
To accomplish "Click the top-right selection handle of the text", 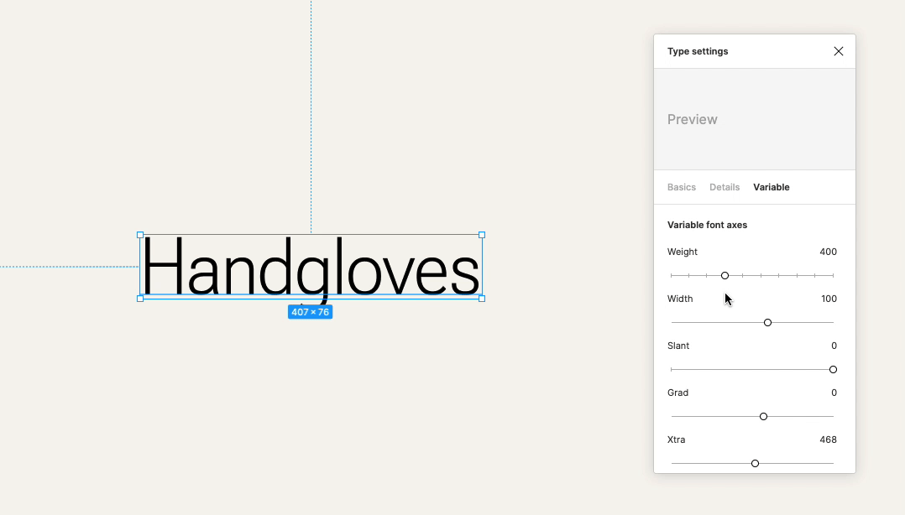I will 482,235.
